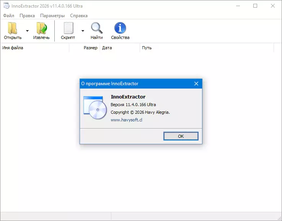The height and width of the screenshot is (221, 282).
Task: Click the window resize grip in status bar
Action: (279, 218)
